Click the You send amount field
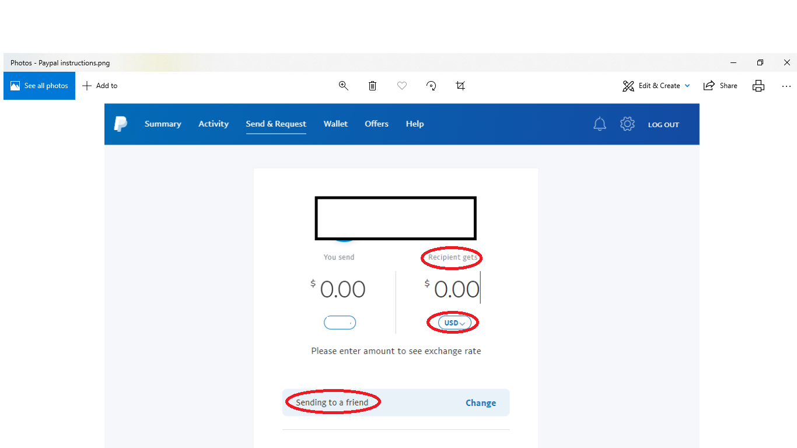Screen dimensions: 797x448 tap(338, 289)
